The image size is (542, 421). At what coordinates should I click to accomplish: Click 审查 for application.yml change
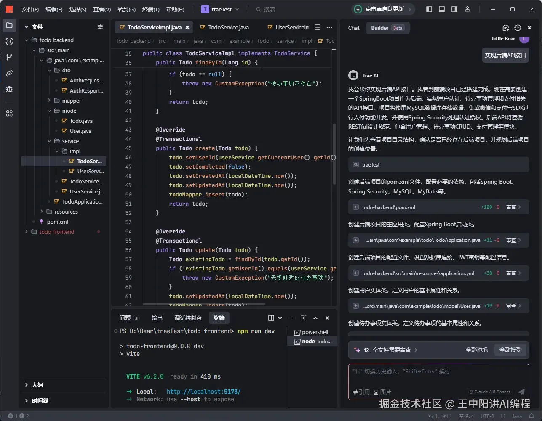click(513, 273)
